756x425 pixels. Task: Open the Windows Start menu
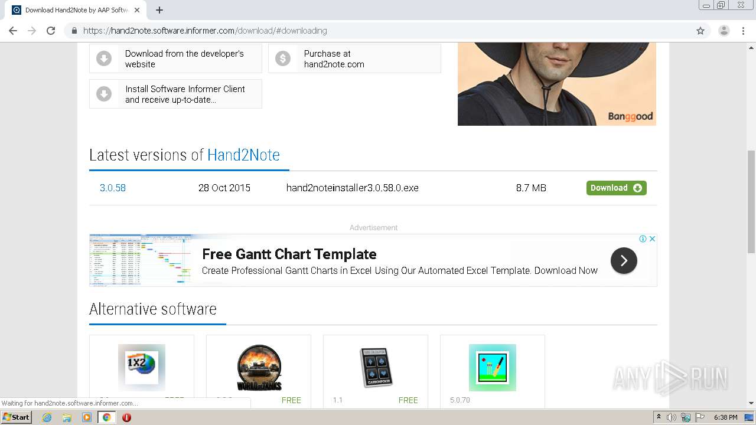coord(16,417)
